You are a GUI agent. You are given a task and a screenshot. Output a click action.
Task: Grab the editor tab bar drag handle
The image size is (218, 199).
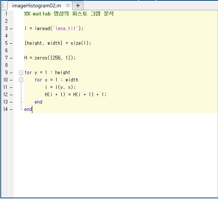[x=3, y=6]
